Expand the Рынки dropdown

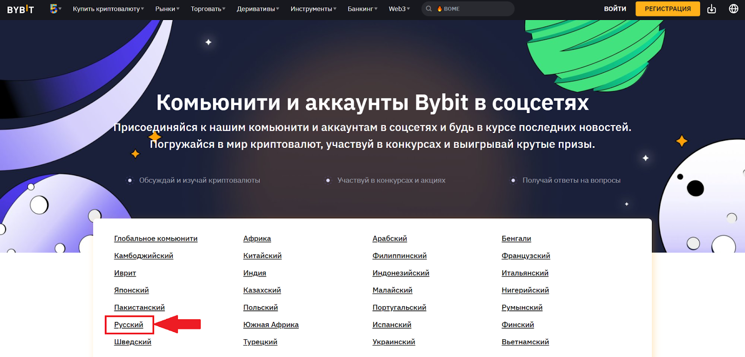(x=167, y=9)
